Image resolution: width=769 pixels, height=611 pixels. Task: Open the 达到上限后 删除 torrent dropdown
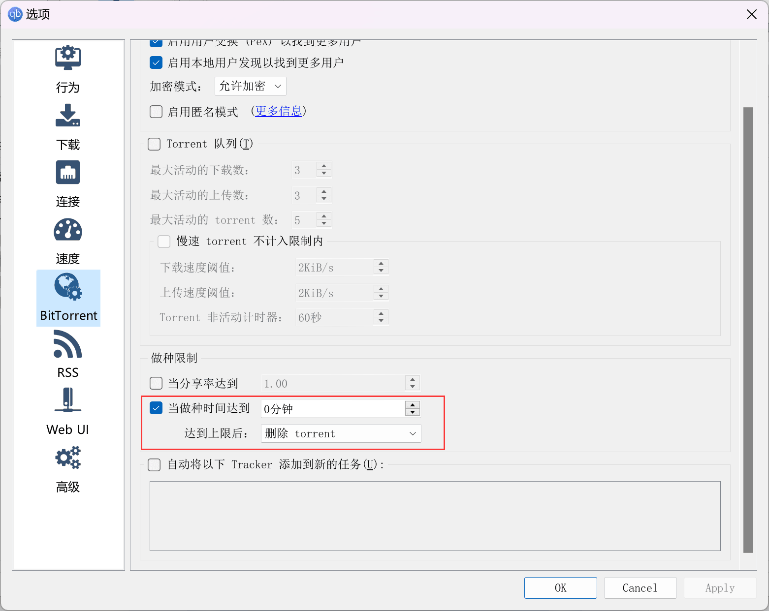(341, 433)
